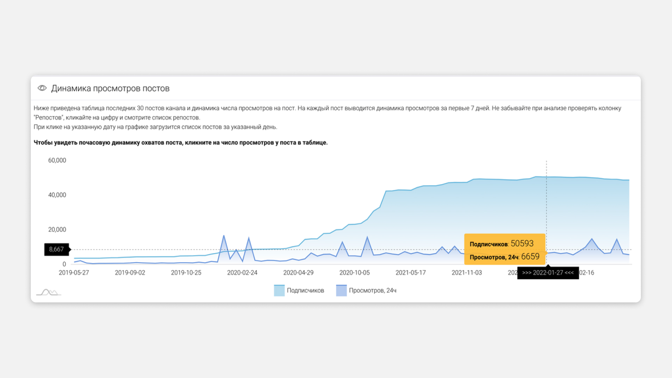Click the Подписчиков legend color swatch
This screenshot has height=378, width=672.
pos(279,290)
